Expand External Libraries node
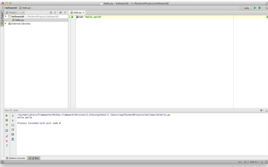The width and height of the screenshot is (268, 167). pyautogui.click(x=6, y=24)
